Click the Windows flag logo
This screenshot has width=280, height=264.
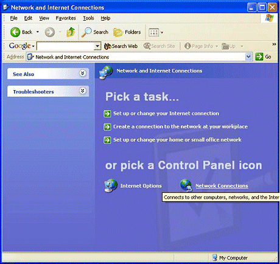pos(270,18)
